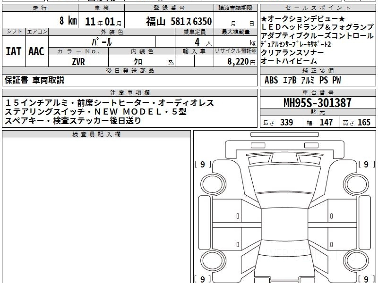Select the exterior color value パール
Screen dimensions: 378x283
click(102, 41)
